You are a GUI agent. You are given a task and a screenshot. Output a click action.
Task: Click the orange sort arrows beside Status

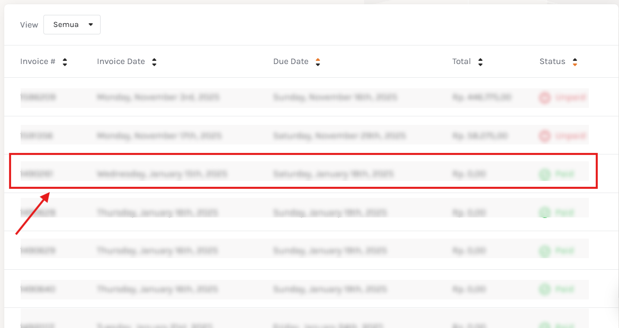click(575, 62)
